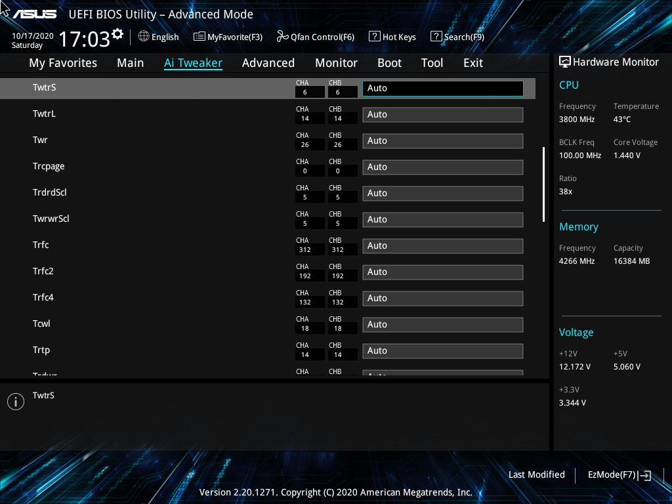Open the Main tab
The width and height of the screenshot is (672, 504).
131,63
